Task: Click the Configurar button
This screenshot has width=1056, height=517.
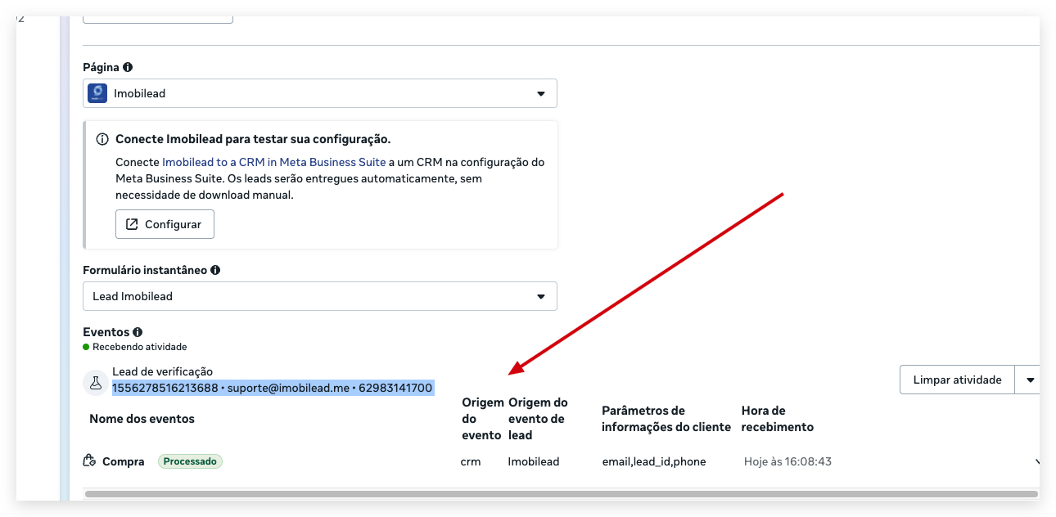Action: pyautogui.click(x=165, y=224)
